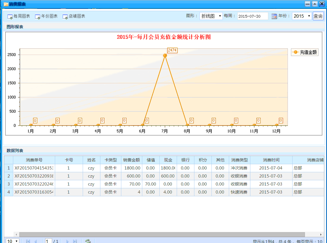327x243 pixels.
Task: Go to last page icon
Action: click(x=75, y=241)
